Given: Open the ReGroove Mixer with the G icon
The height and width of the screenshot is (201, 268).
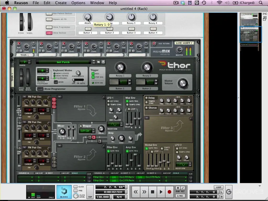Looking at the screenshot, I should click(228, 192).
